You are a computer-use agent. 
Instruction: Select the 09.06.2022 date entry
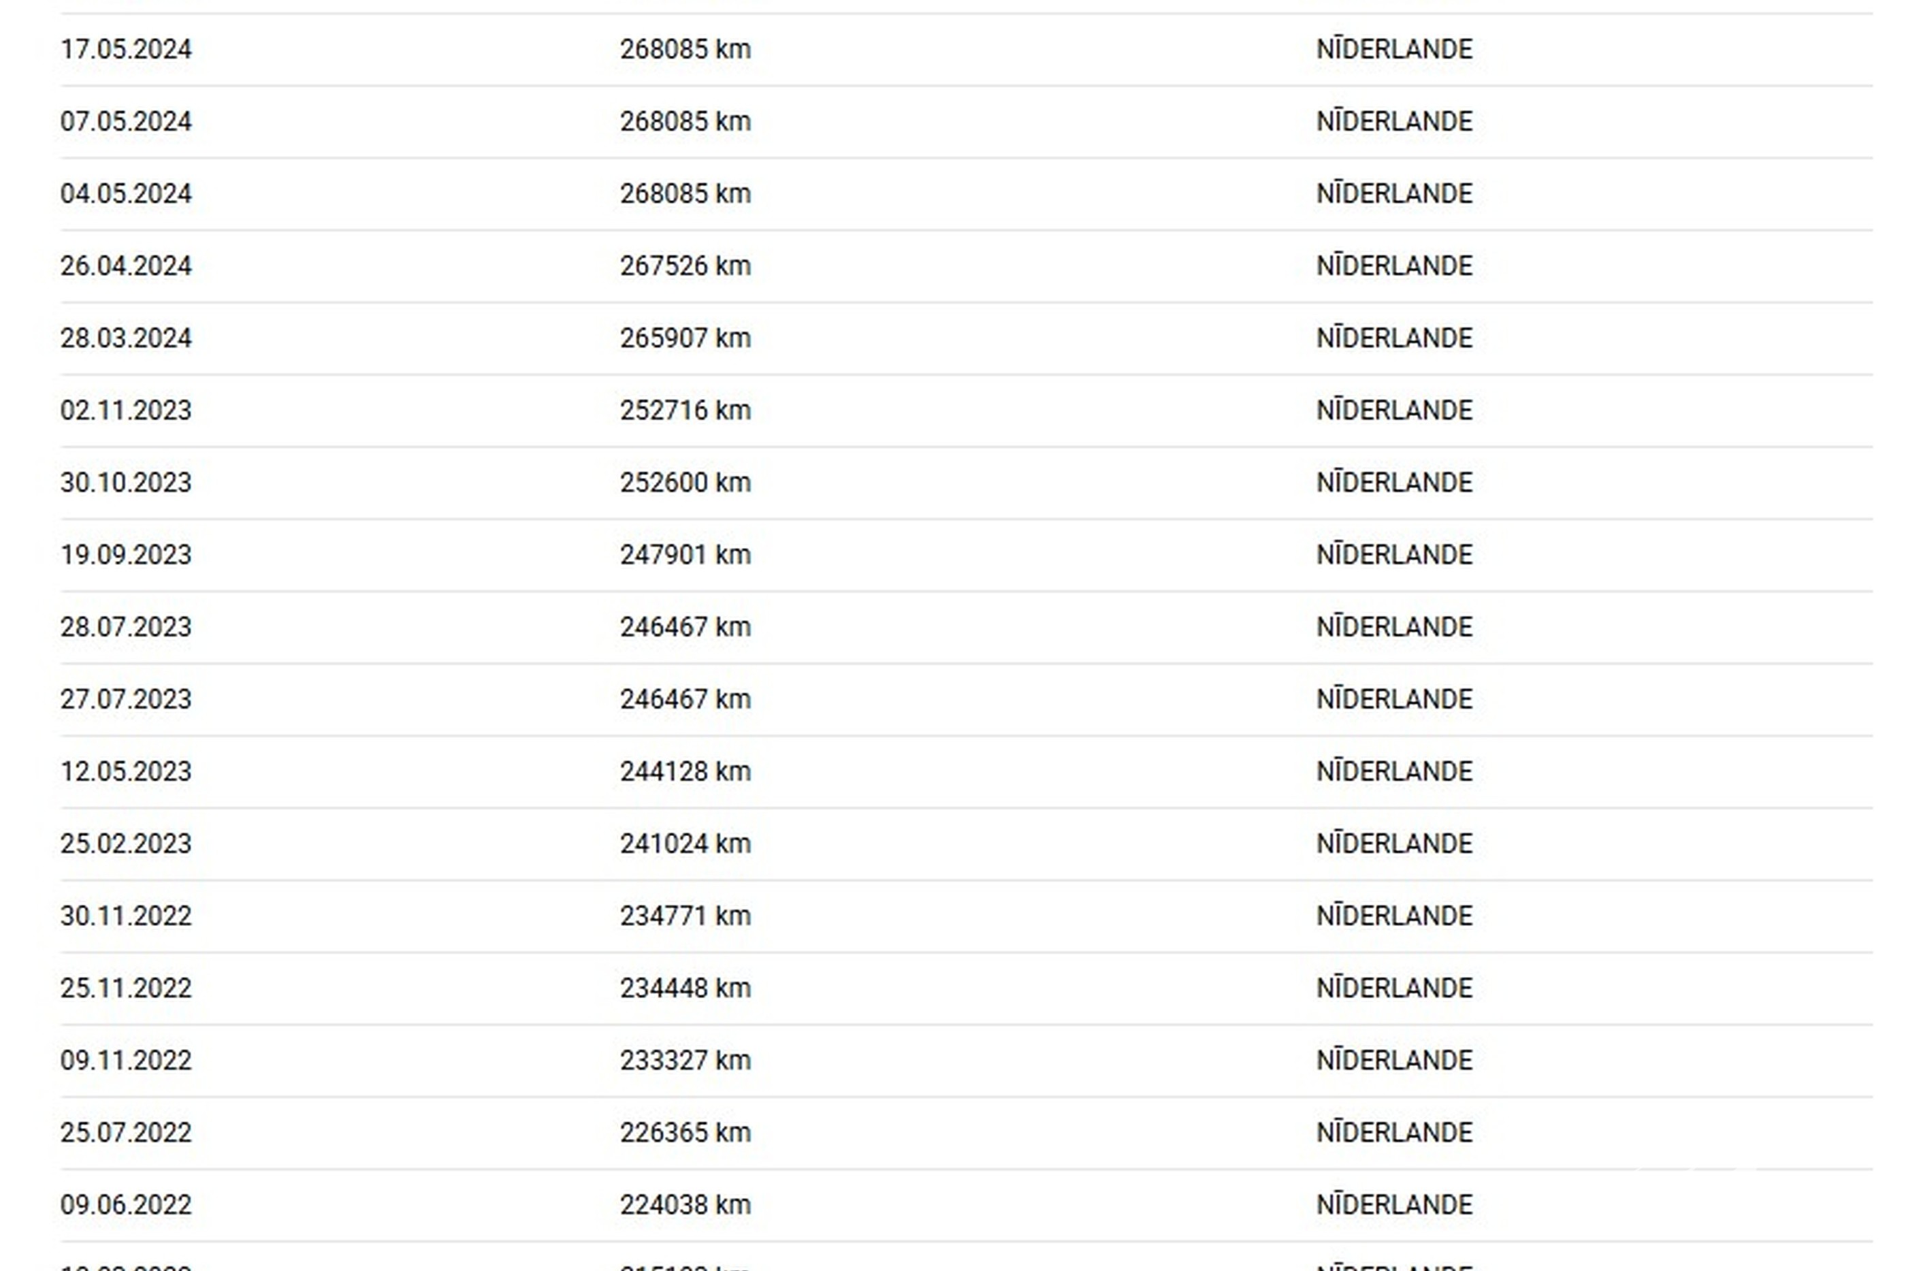pos(126,1204)
